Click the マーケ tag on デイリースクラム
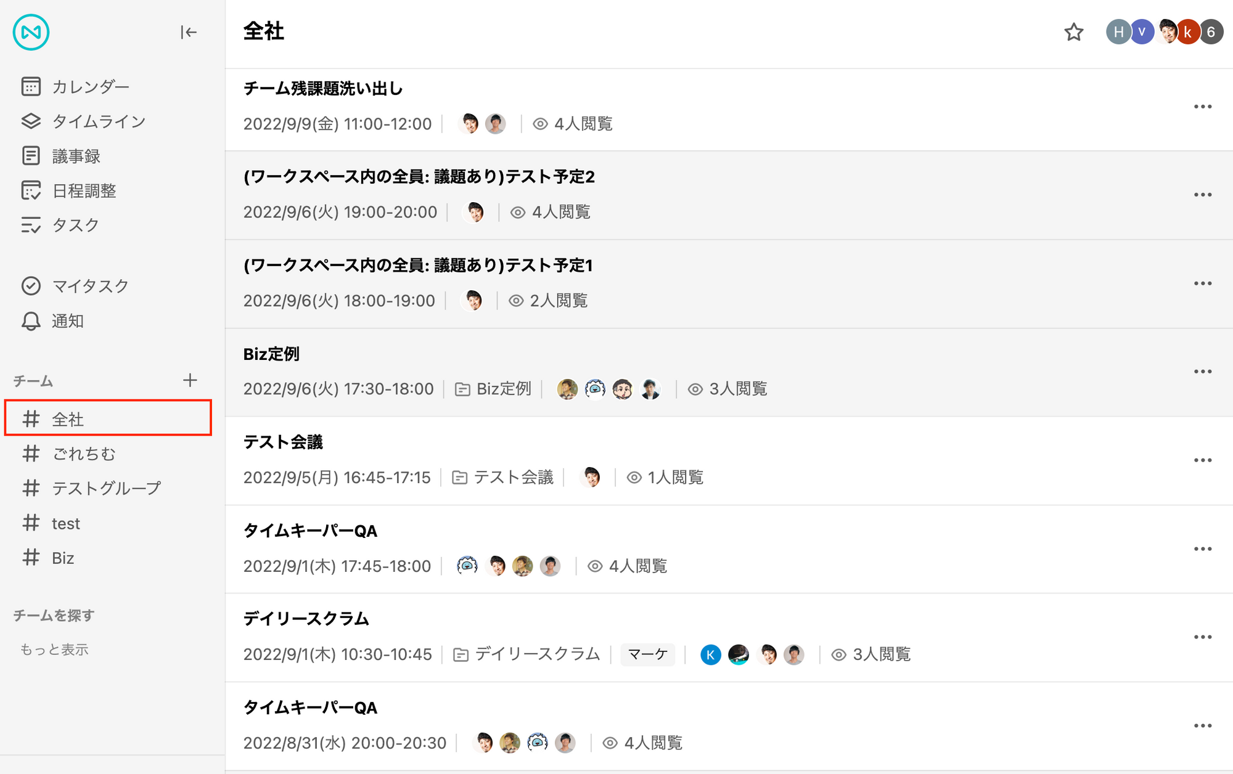The width and height of the screenshot is (1233, 774). click(x=647, y=654)
